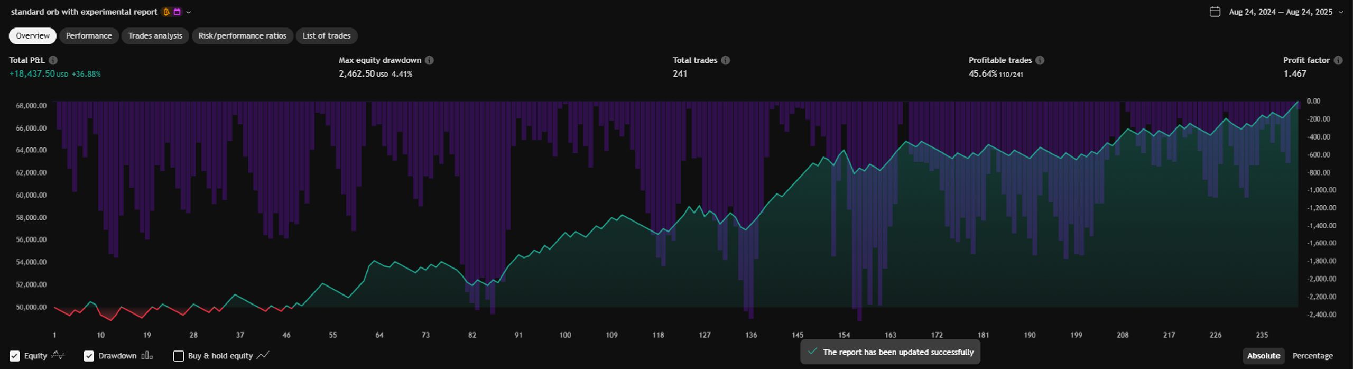
Task: Click the percentage gain '+36.88%'
Action: pyautogui.click(x=86, y=75)
